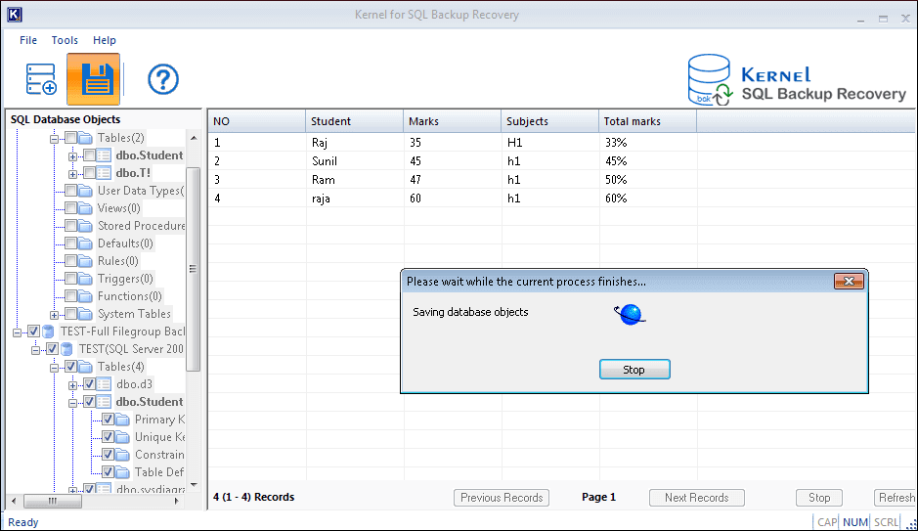Select the row for student Sunil
The width and height of the screenshot is (918, 531).
click(x=560, y=161)
